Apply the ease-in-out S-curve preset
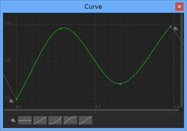The height and width of the screenshot is (131, 187). [85, 120]
